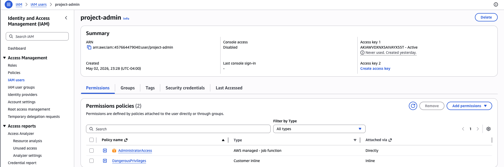Open Dashboard in sidebar
This screenshot has width=504, height=167.
[x=17, y=48]
